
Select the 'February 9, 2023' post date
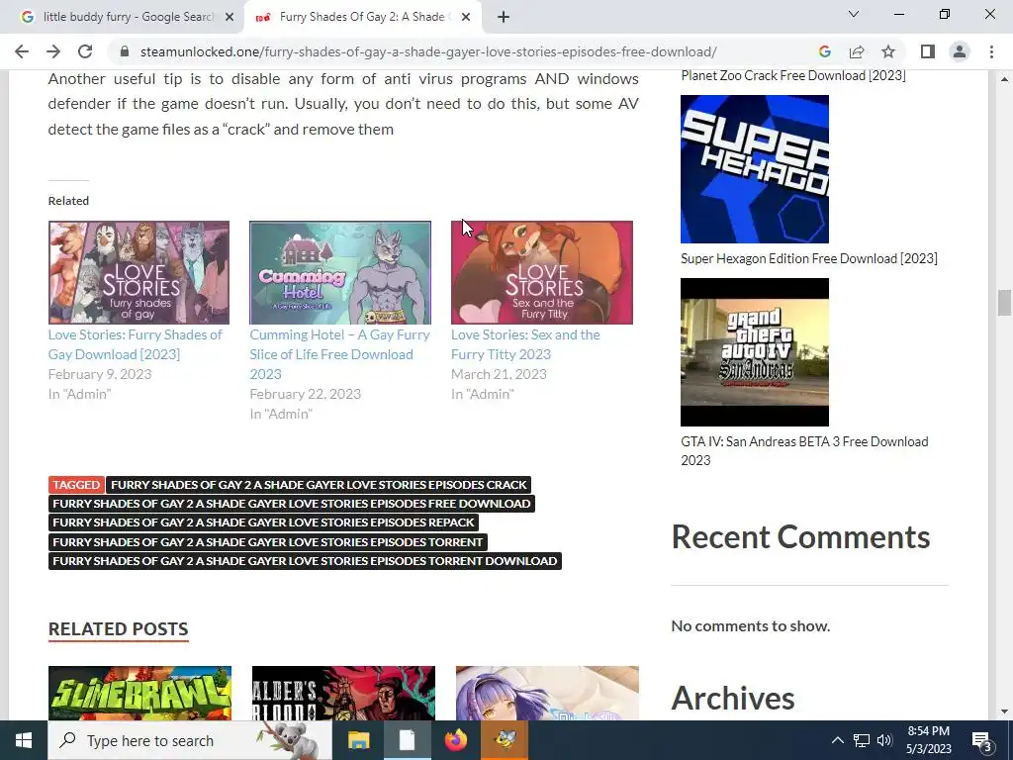(x=100, y=374)
